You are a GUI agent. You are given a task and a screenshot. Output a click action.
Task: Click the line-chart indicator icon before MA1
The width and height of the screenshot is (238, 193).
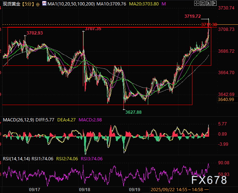pyautogui.click(x=44, y=4)
